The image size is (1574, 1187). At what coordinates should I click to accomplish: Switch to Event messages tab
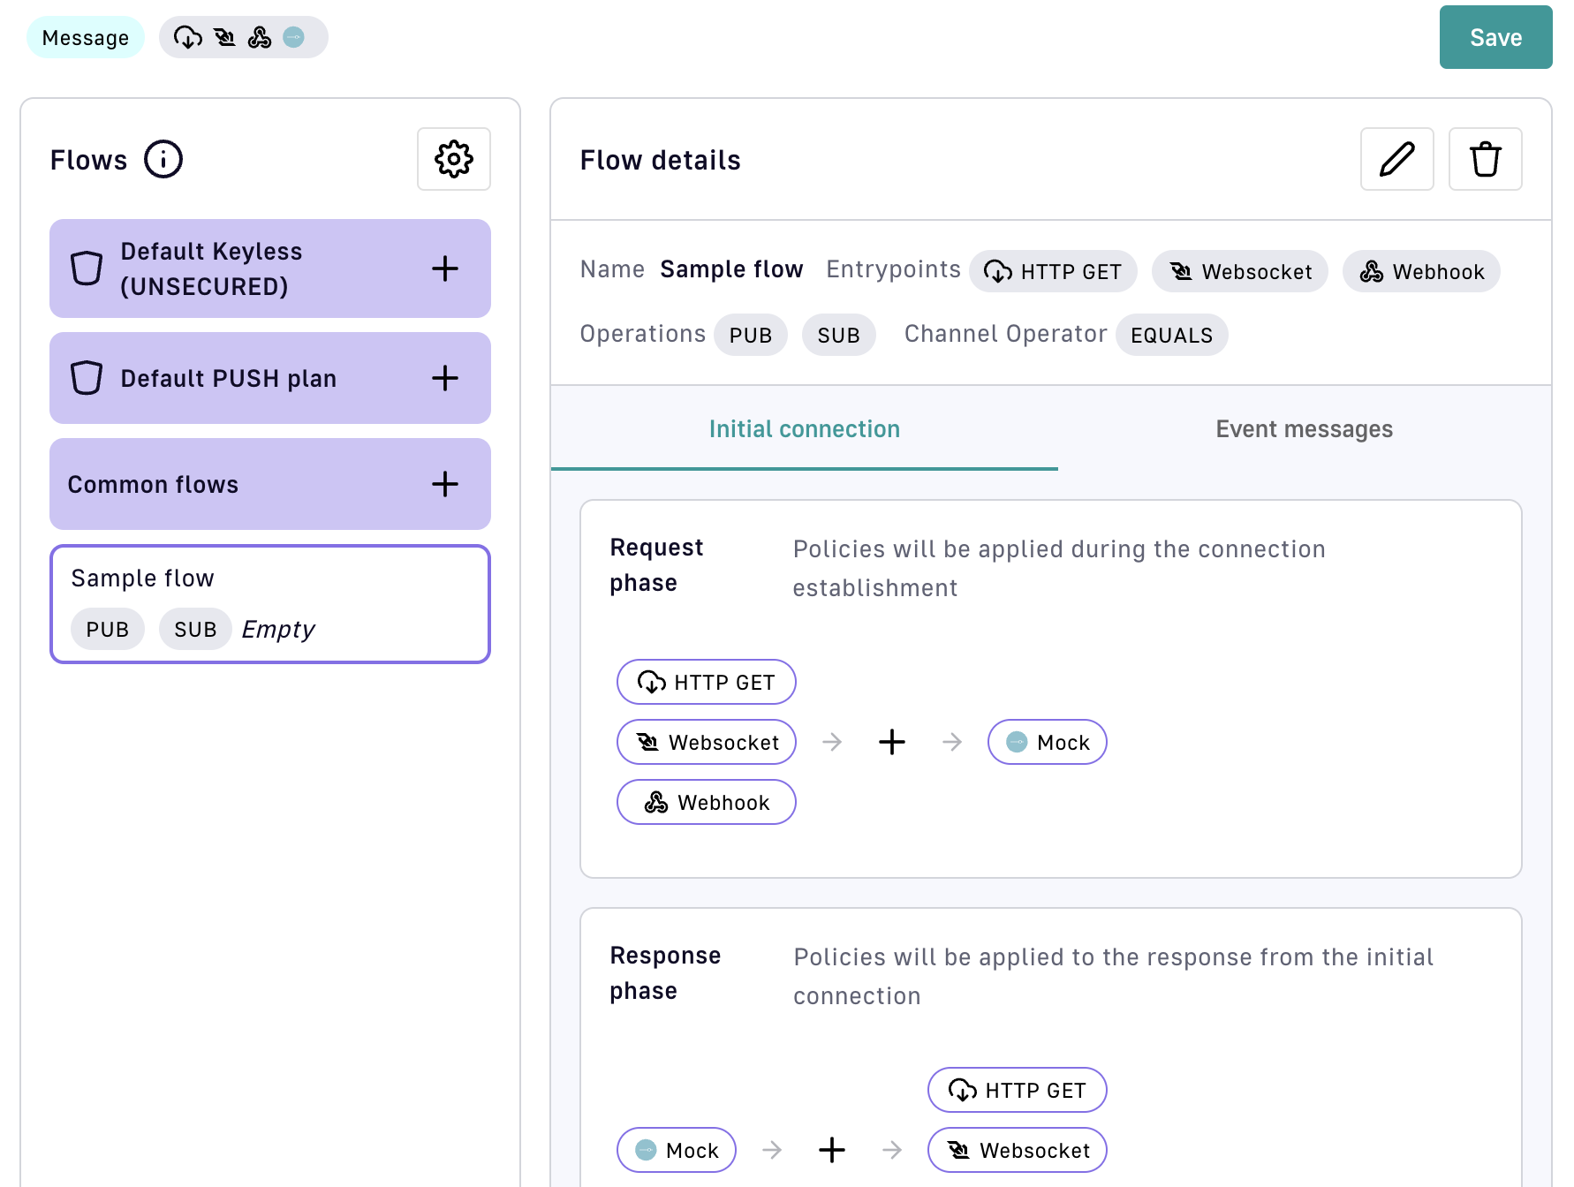coord(1304,429)
